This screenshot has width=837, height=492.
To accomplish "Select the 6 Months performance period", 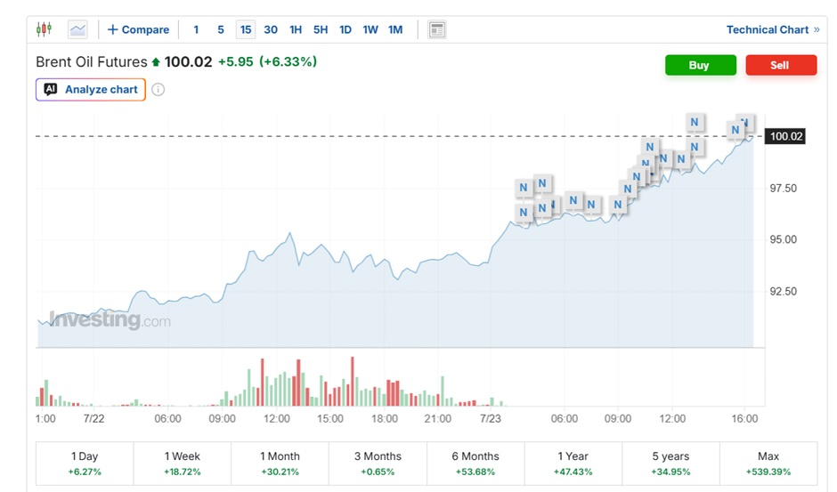I will point(475,464).
